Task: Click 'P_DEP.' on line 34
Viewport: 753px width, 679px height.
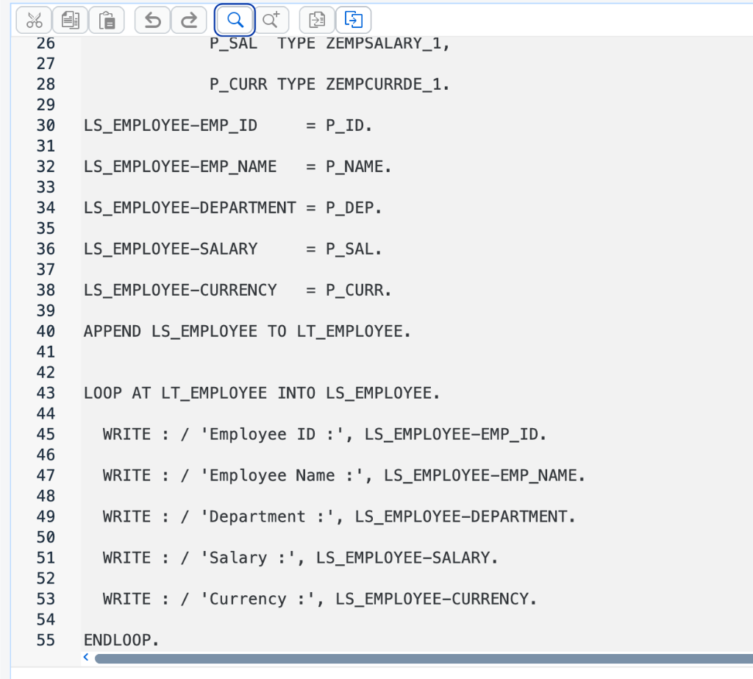Action: (354, 208)
